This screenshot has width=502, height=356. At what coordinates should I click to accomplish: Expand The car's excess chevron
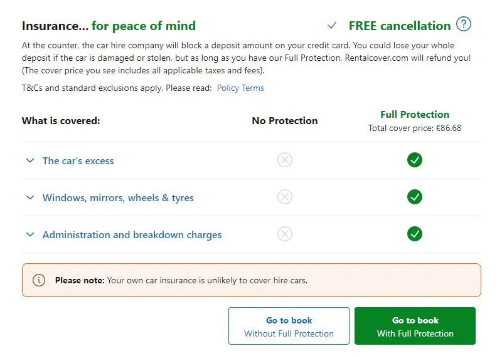(29, 160)
